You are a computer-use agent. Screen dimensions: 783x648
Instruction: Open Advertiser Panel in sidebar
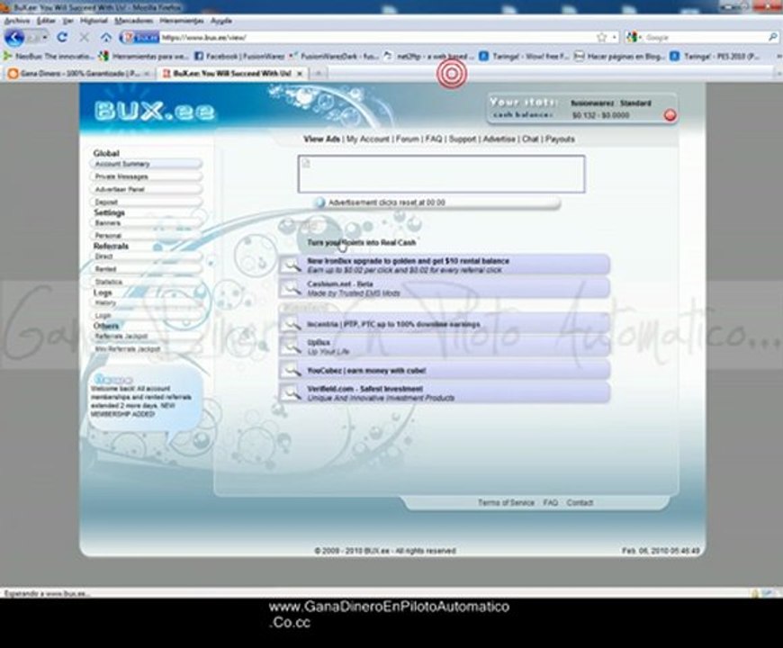coord(146,190)
